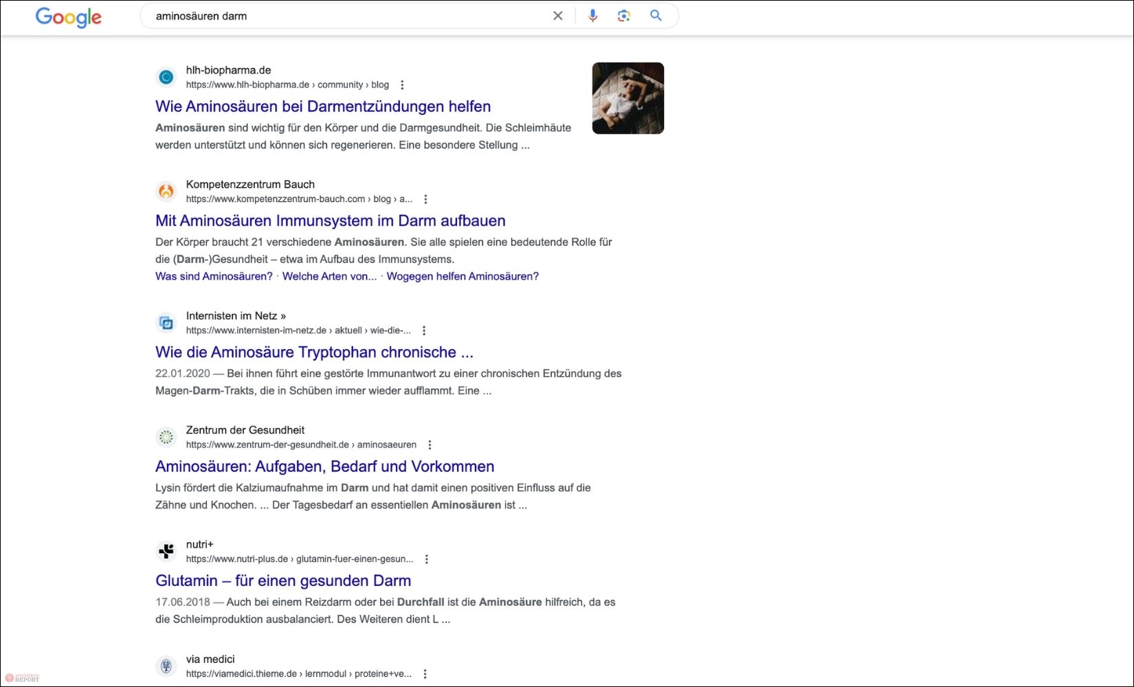Click the 'Kompetenzzentrum Bauch' site name
Viewport: 1134px width, 687px height.
pyautogui.click(x=250, y=184)
